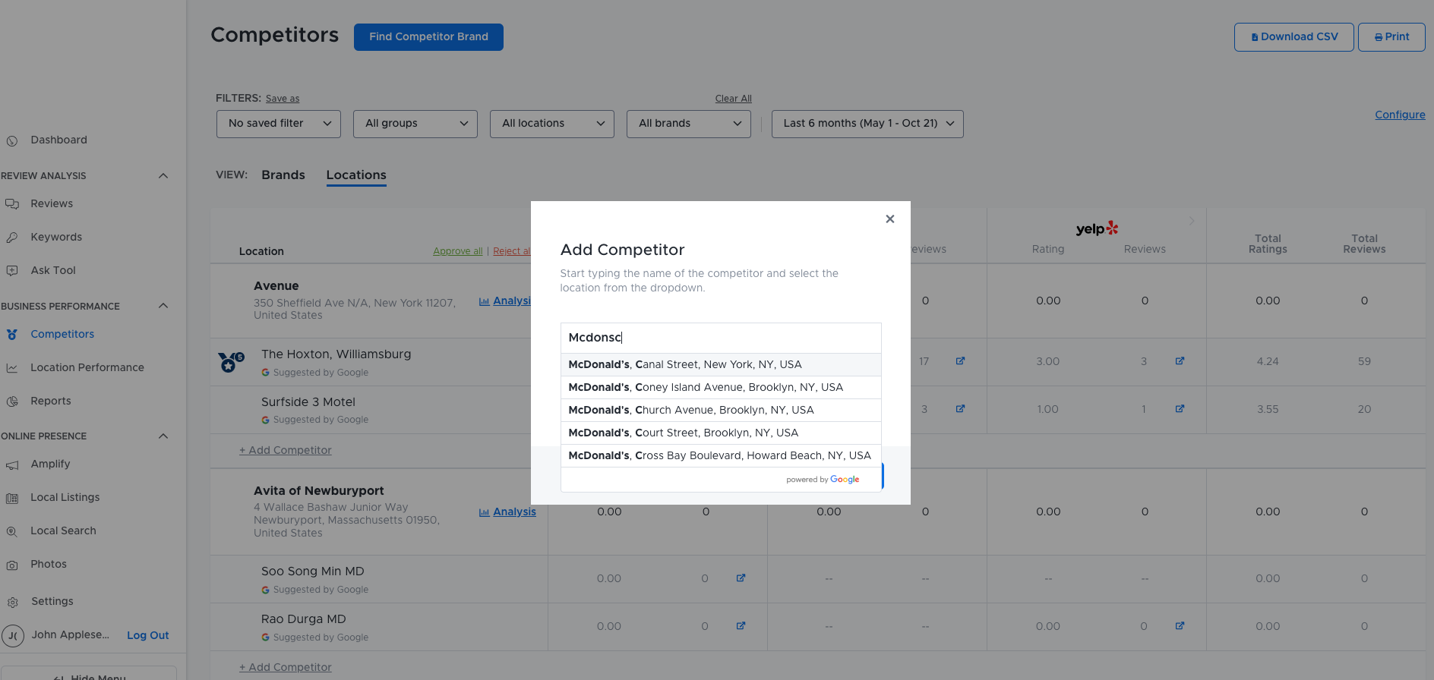Select the Locations view tab
1434x680 pixels.
point(356,175)
